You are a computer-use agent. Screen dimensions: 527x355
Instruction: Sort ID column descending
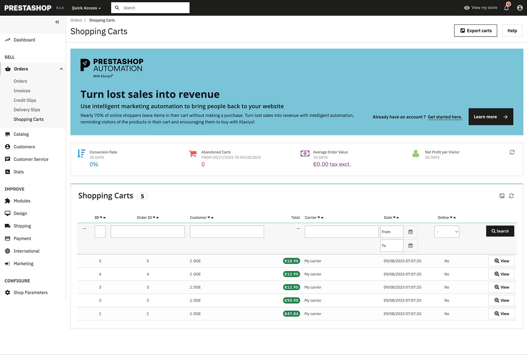point(101,218)
